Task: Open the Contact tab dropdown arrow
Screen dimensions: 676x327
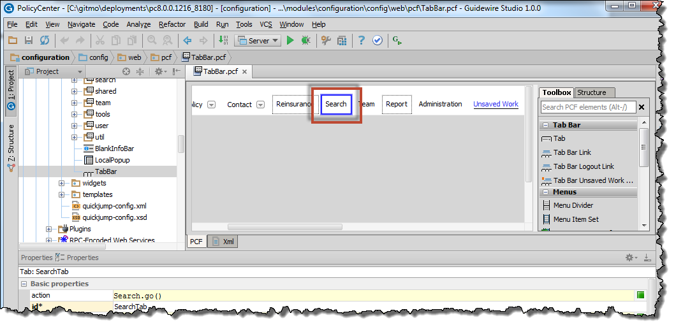Action: click(260, 105)
